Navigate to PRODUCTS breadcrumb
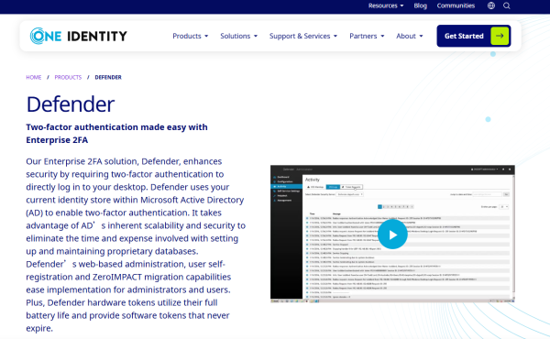The image size is (550, 339). [68, 77]
